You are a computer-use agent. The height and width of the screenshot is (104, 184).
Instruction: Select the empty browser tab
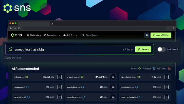point(34,24)
